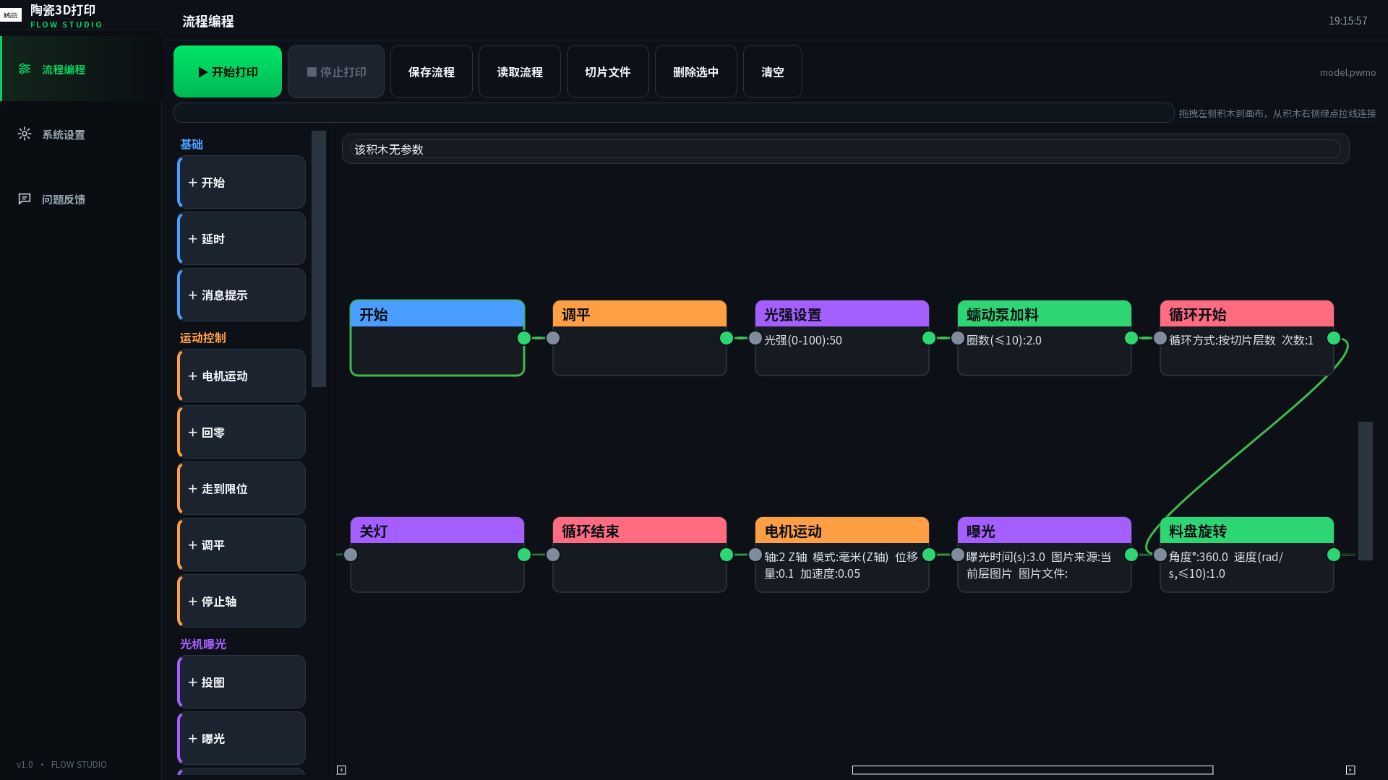This screenshot has width=1388, height=780.
Task: Click the 该积木无参数 parameter field
Action: tap(846, 149)
